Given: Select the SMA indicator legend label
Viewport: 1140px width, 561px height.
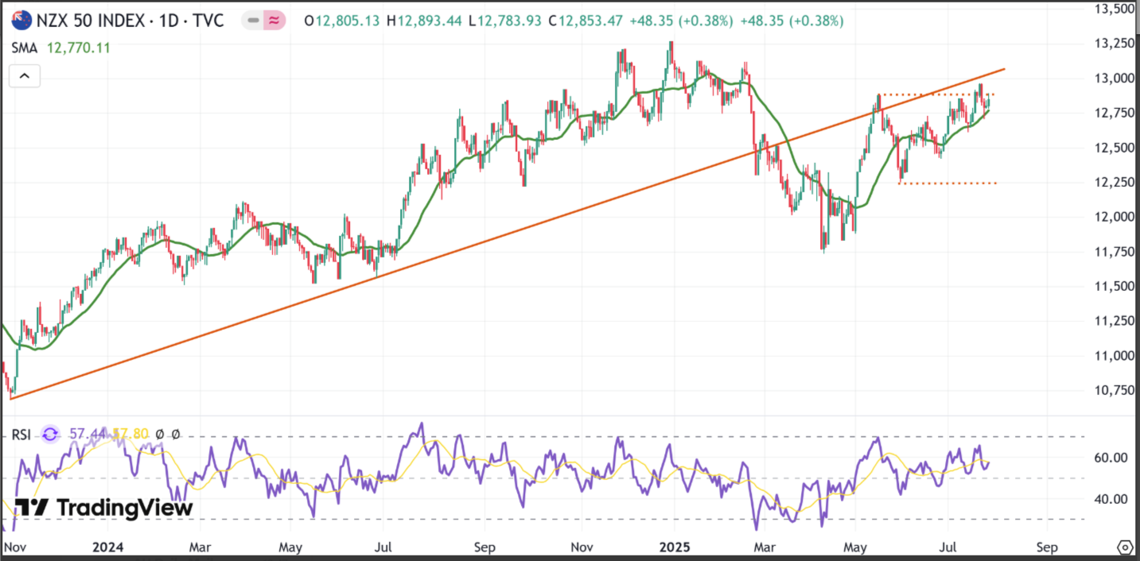Looking at the screenshot, I should [x=25, y=48].
